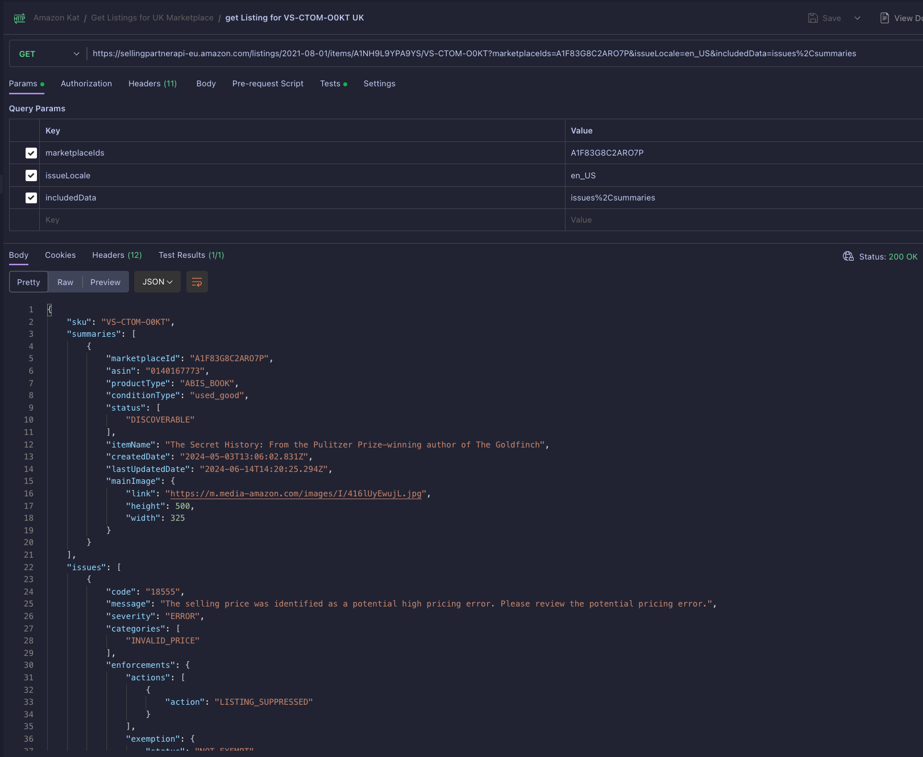Click the HTTP request type icon
The width and height of the screenshot is (923, 757).
pyautogui.click(x=19, y=18)
